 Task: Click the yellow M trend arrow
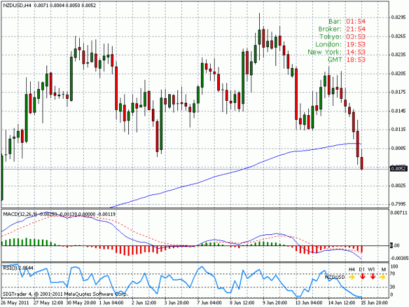point(382,277)
